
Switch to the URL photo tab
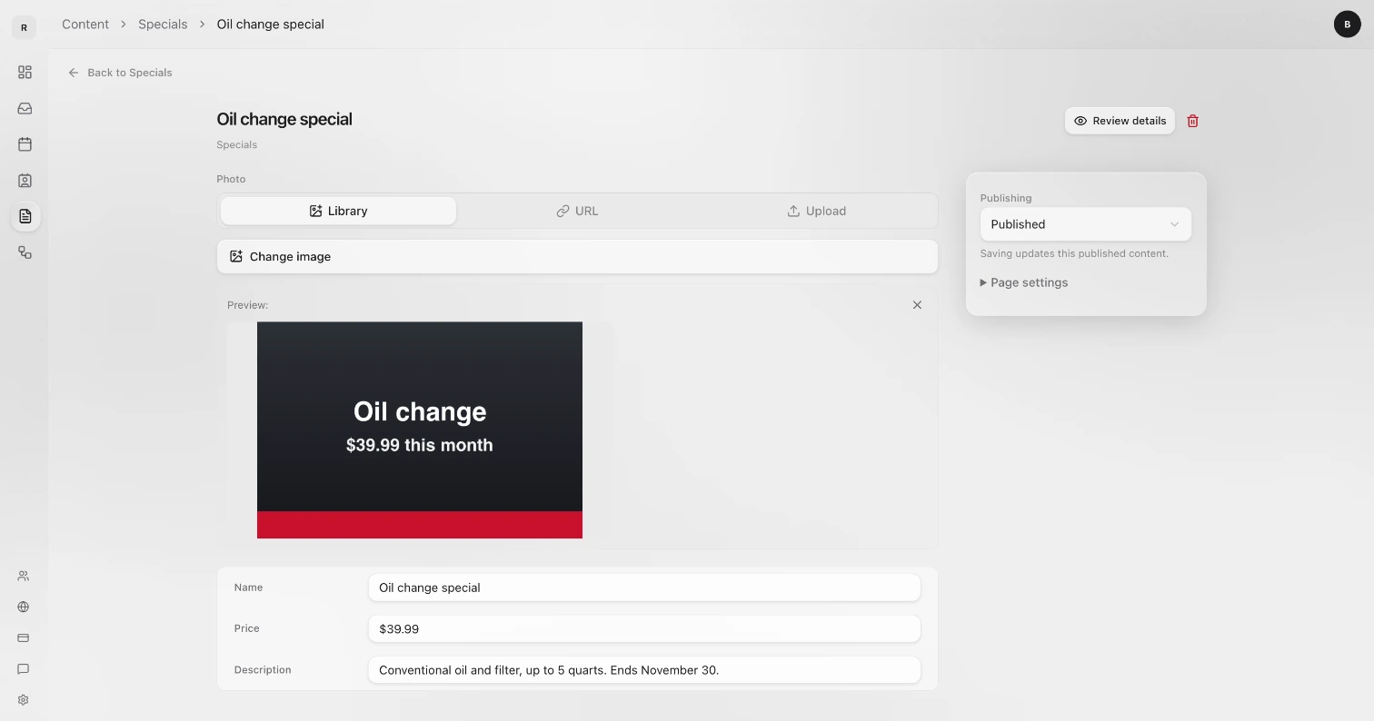[x=577, y=211]
